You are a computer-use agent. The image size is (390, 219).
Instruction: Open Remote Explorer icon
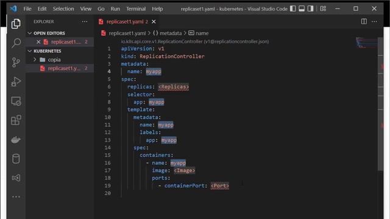(16, 101)
